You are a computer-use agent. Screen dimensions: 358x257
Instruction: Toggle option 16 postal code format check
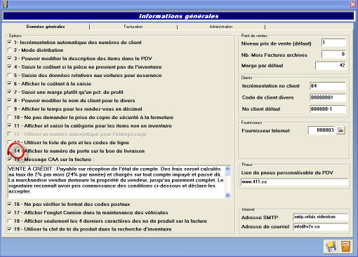(10, 204)
